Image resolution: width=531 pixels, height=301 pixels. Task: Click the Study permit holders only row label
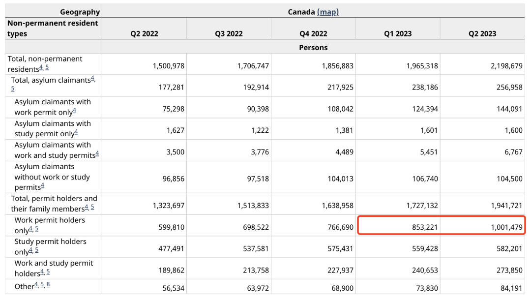click(x=51, y=246)
